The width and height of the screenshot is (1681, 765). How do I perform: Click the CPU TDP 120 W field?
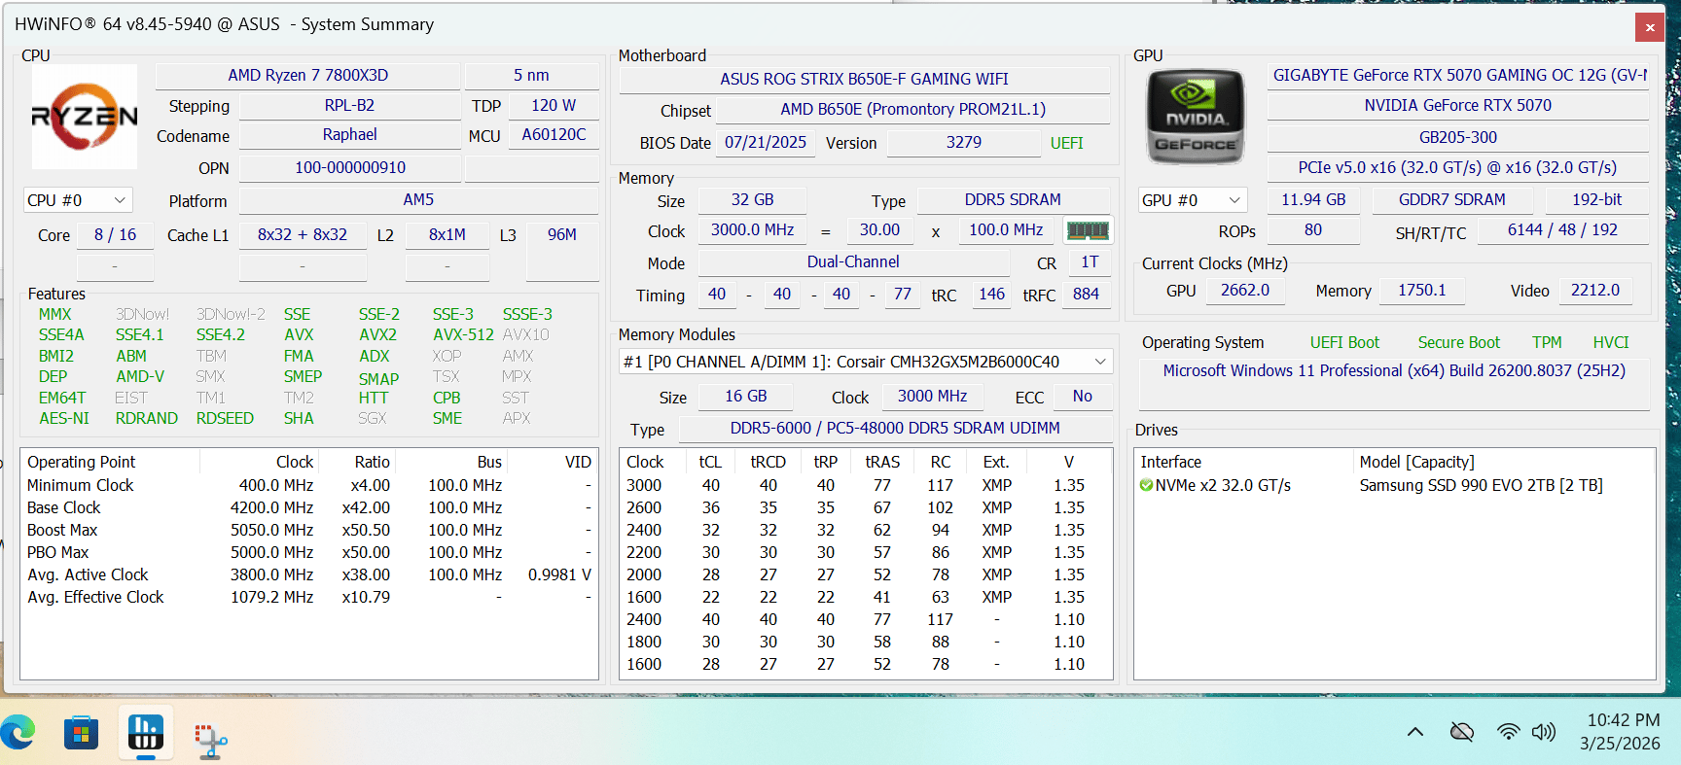click(553, 105)
